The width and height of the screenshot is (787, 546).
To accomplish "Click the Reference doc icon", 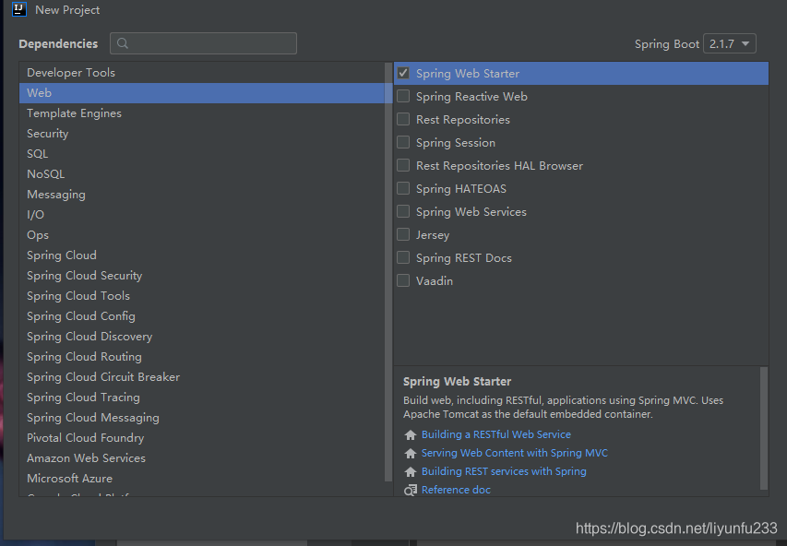I will tap(411, 490).
